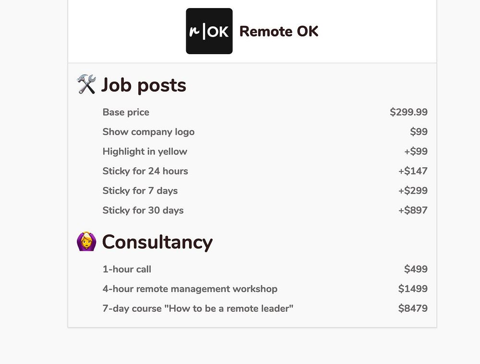Click the +$147 sticky price
480x364 pixels.
412,171
